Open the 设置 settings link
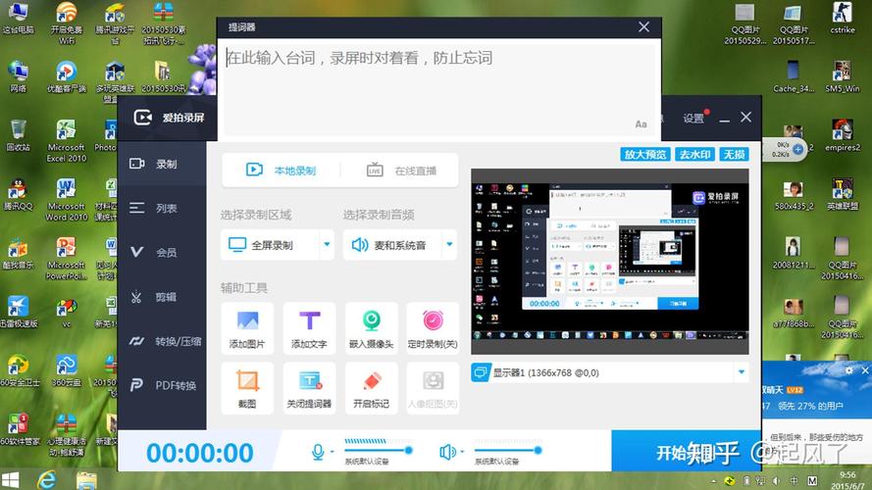 tap(693, 119)
